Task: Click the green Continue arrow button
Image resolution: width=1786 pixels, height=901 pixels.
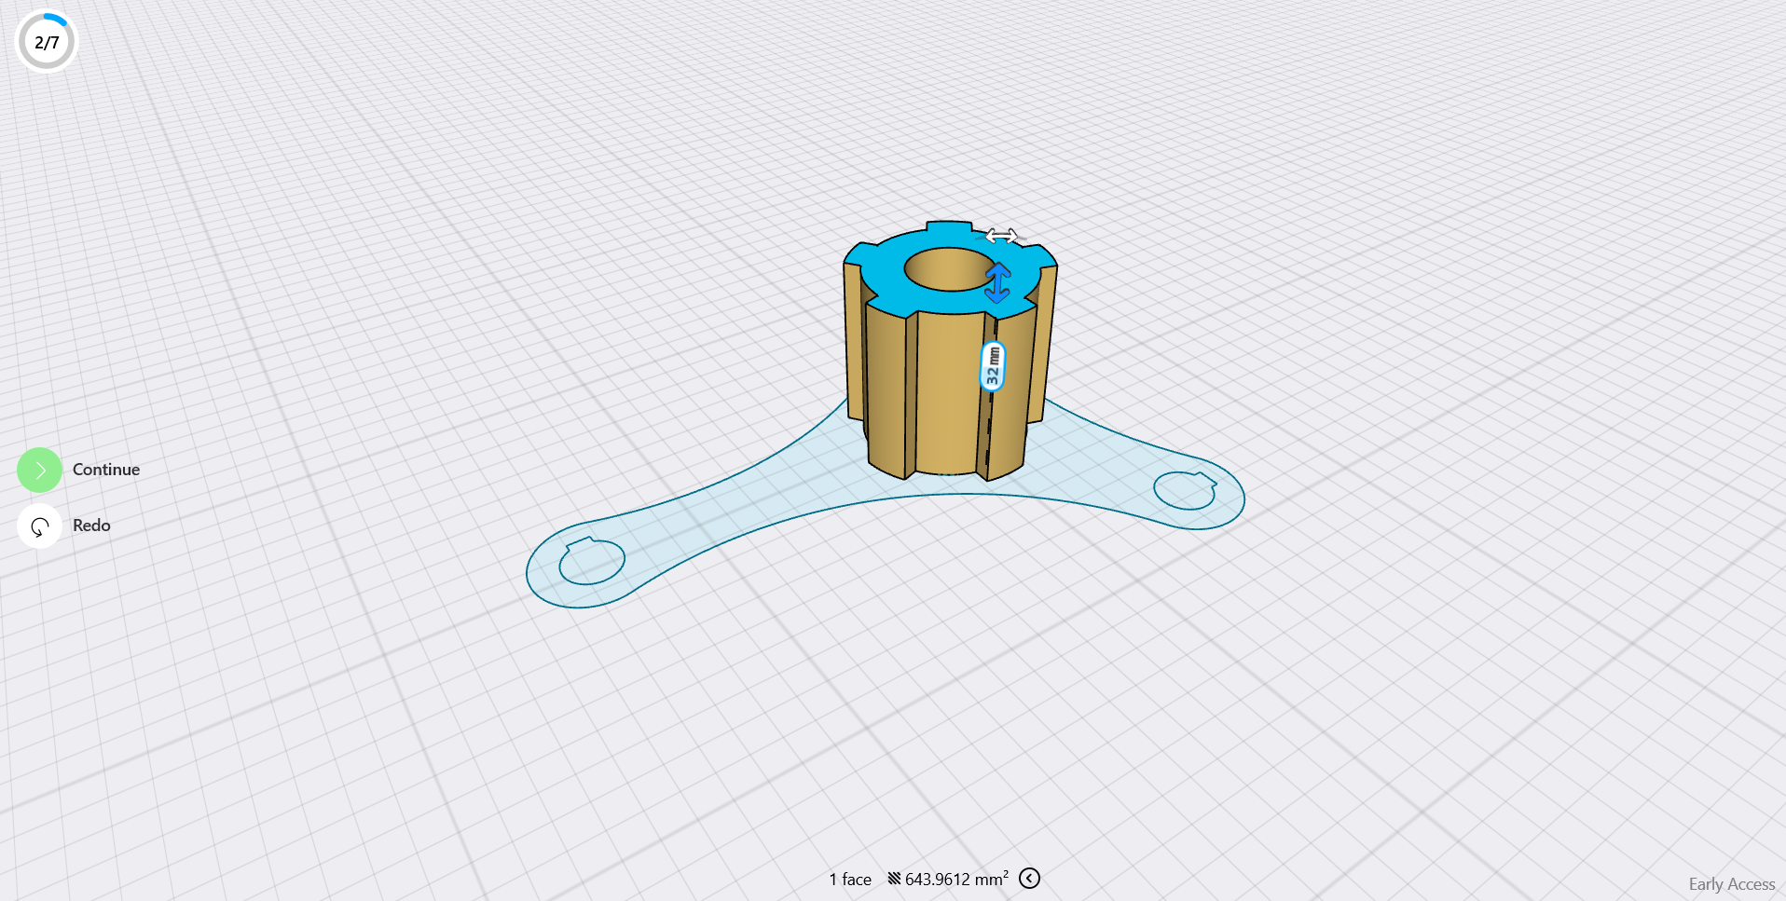Action: pos(39,471)
